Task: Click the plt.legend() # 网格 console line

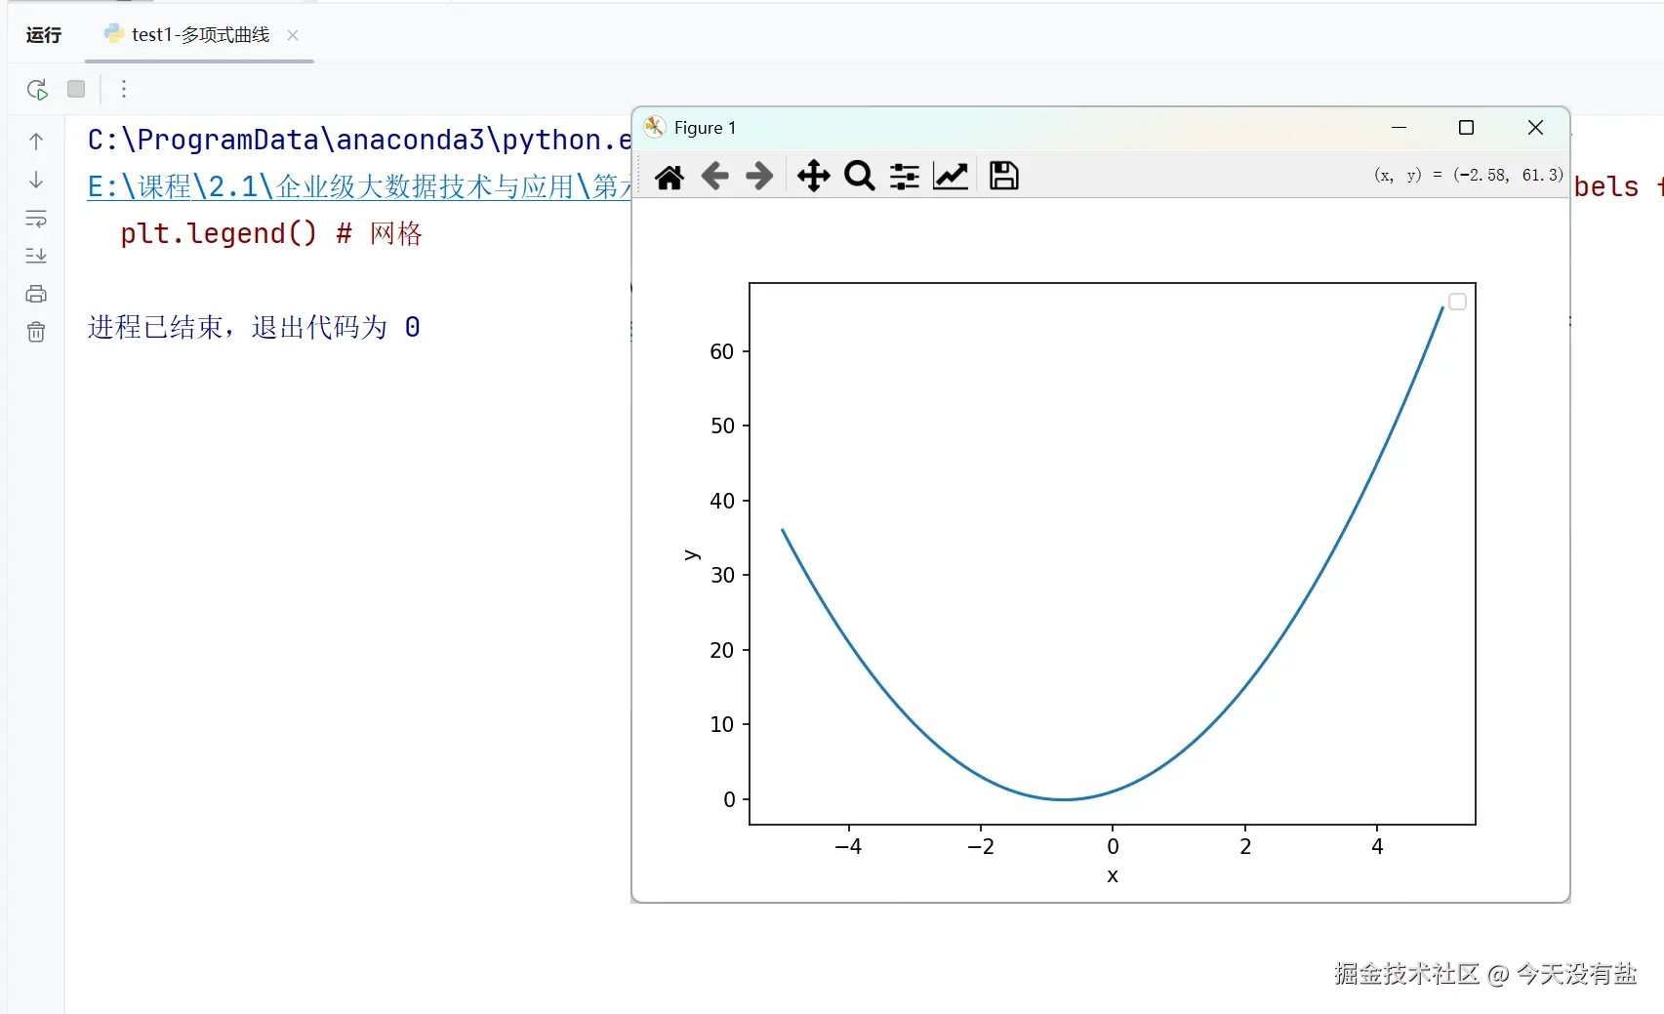Action: click(x=271, y=233)
